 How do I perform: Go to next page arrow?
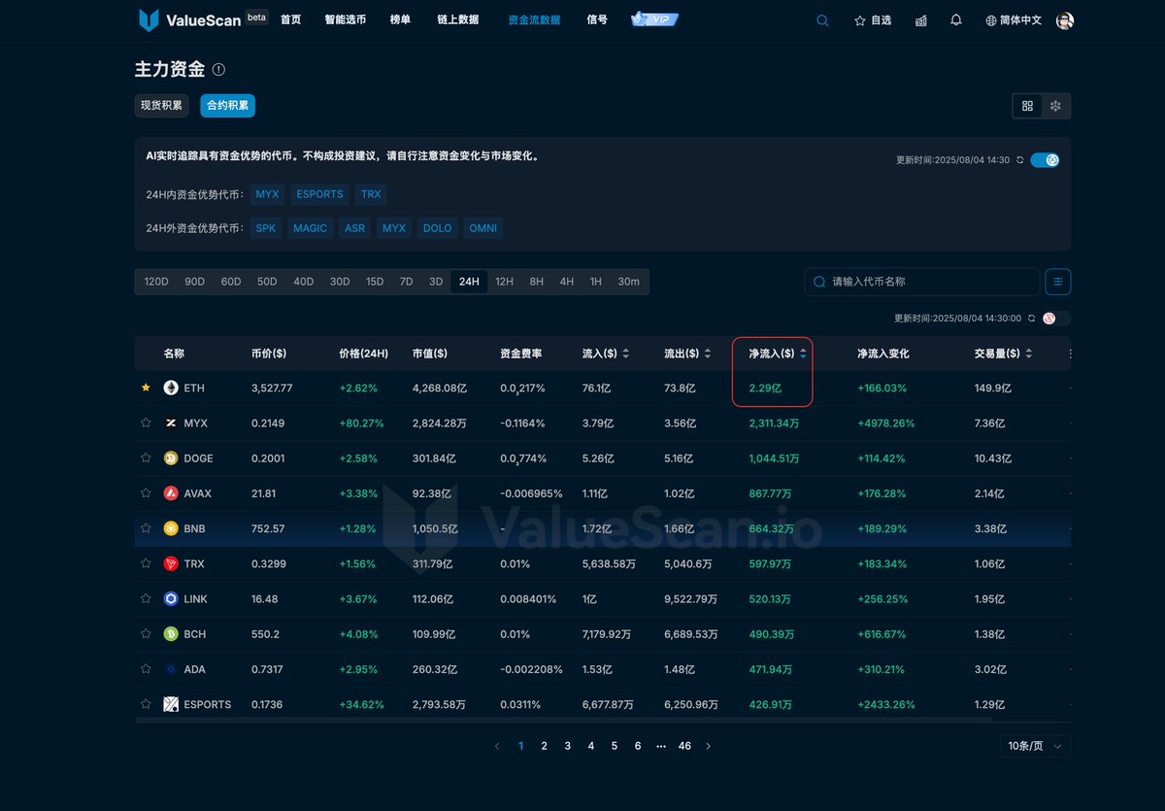coord(708,746)
